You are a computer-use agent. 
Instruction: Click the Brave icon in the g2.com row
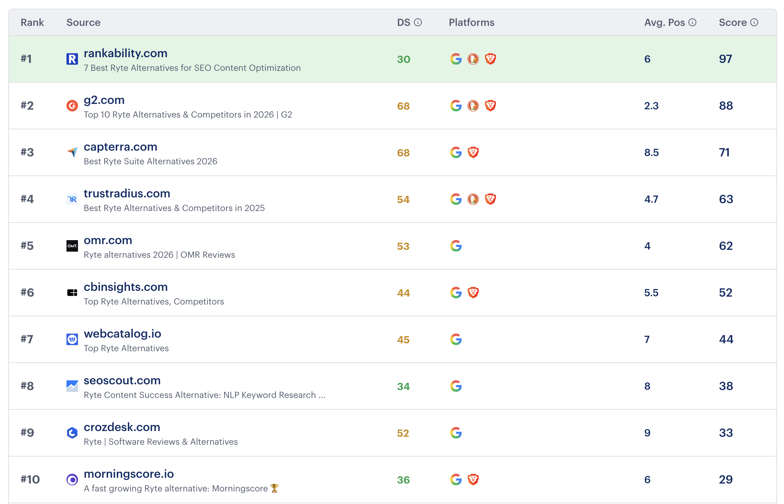[490, 106]
